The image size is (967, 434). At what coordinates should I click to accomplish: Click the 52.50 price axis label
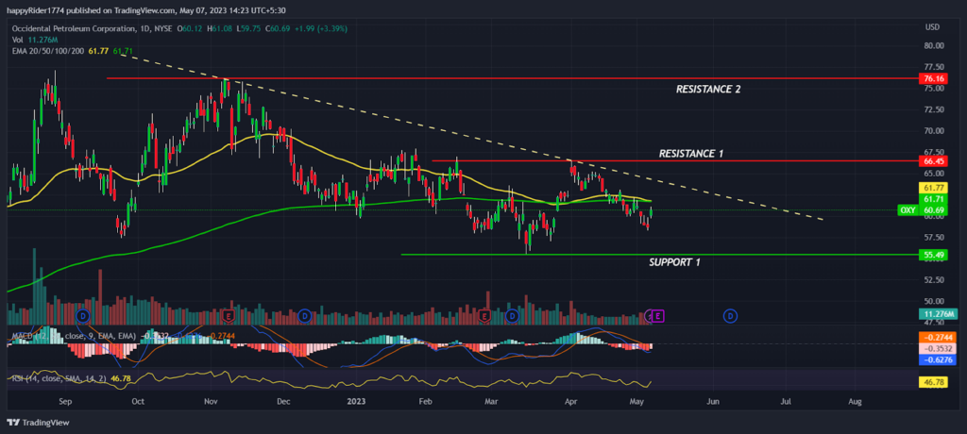click(x=934, y=280)
